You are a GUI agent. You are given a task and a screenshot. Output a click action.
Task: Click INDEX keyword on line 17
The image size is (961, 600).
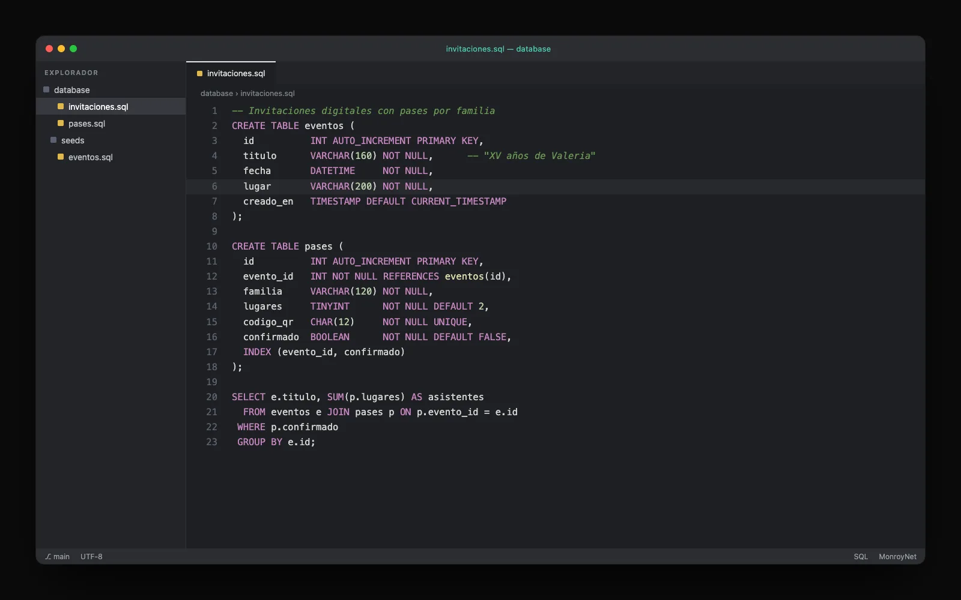[257, 352]
